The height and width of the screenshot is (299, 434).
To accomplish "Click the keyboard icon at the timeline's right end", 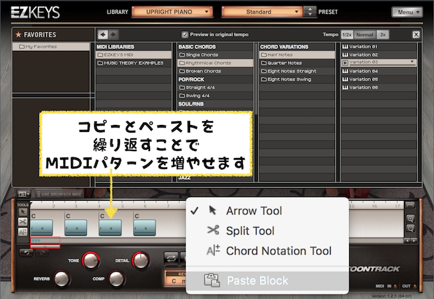I will click(410, 205).
